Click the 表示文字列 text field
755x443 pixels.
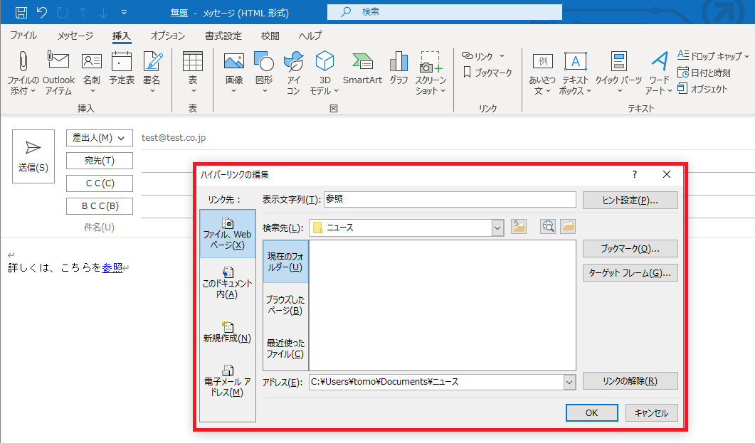[449, 200]
